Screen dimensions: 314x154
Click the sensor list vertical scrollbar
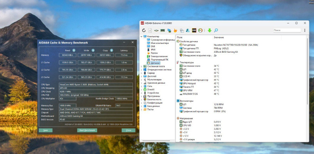click(308, 72)
